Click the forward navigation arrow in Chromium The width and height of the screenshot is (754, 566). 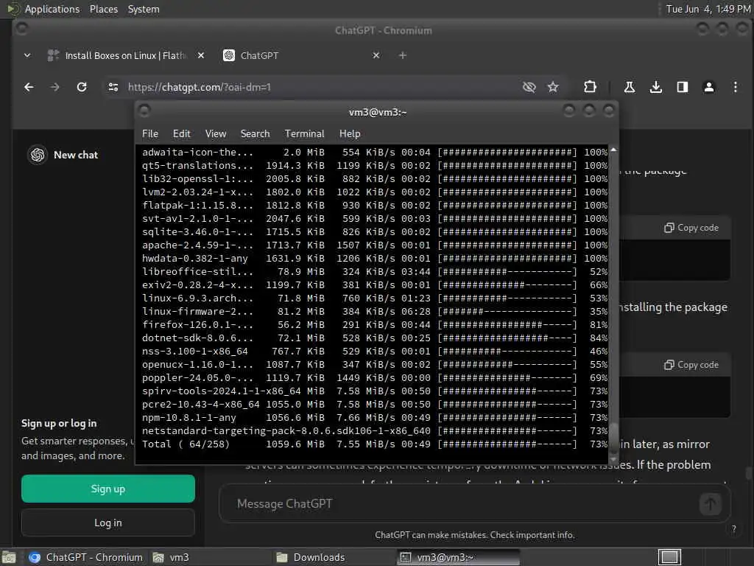(x=54, y=87)
